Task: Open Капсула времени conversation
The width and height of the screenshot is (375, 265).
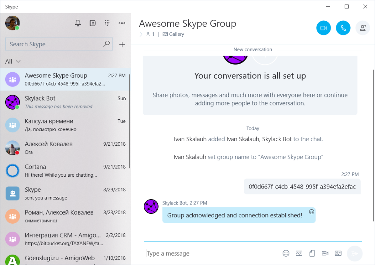Action: click(65, 125)
